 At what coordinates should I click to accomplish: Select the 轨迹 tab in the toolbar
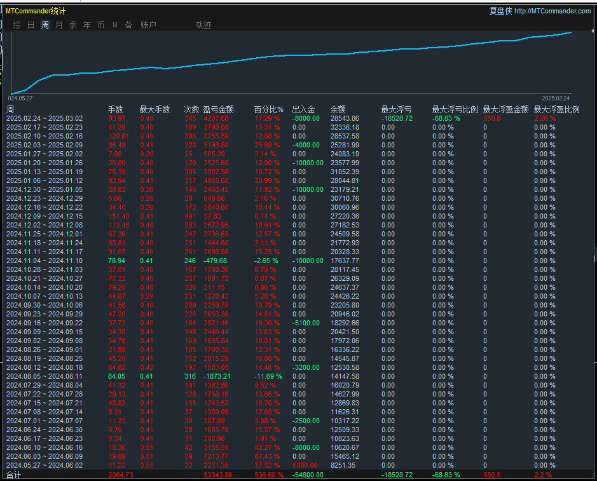(x=203, y=25)
